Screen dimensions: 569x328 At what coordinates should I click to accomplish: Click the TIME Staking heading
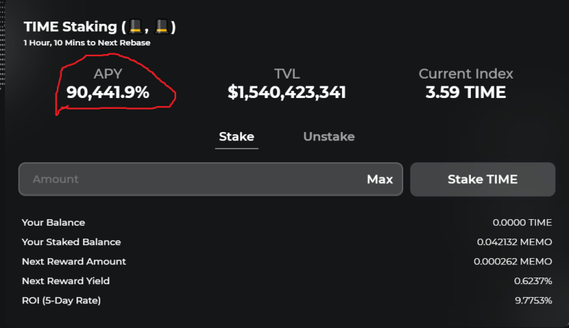point(71,27)
